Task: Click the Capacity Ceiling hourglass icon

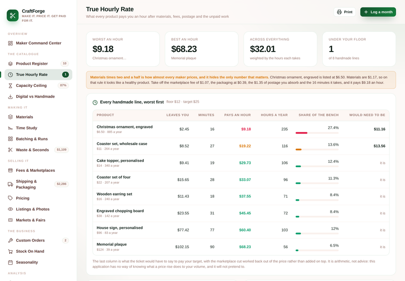Action: point(10,85)
